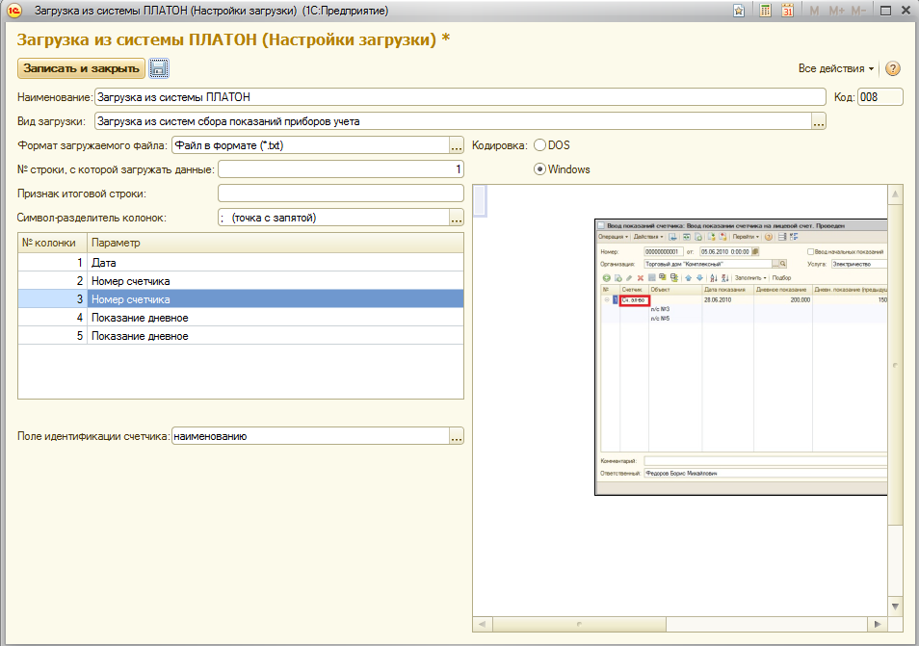Click column number cell 4
Image resolution: width=919 pixels, height=646 pixels.
point(53,318)
